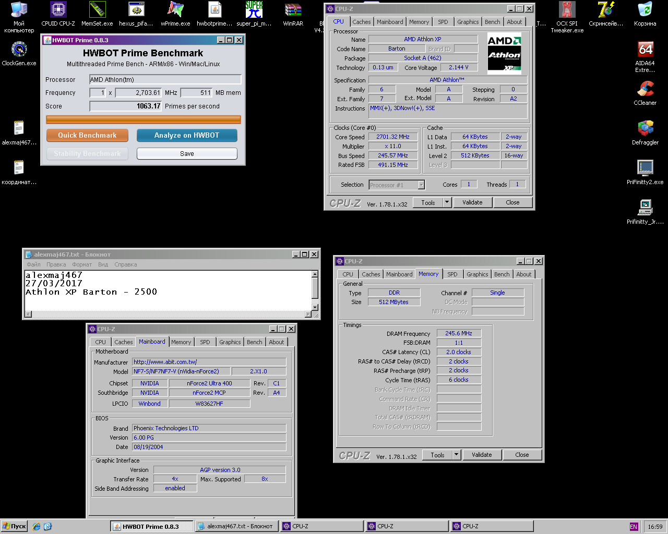Viewport: 668px width, 534px height.
Task: Click abit.com.tw manufacturer URL text
Action: coord(165,362)
